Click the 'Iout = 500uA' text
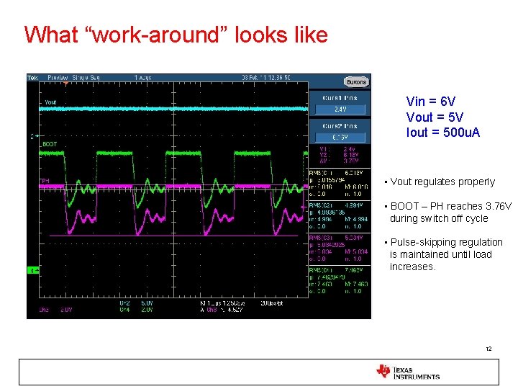518x389 pixels. tap(443, 133)
